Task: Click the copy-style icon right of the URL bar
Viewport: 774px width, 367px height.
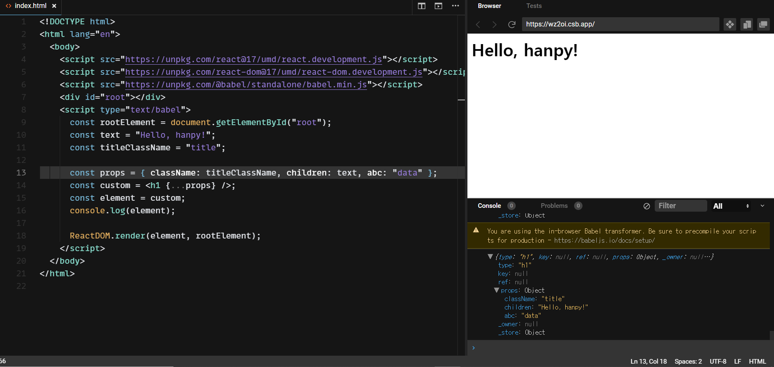Action: 747,24
